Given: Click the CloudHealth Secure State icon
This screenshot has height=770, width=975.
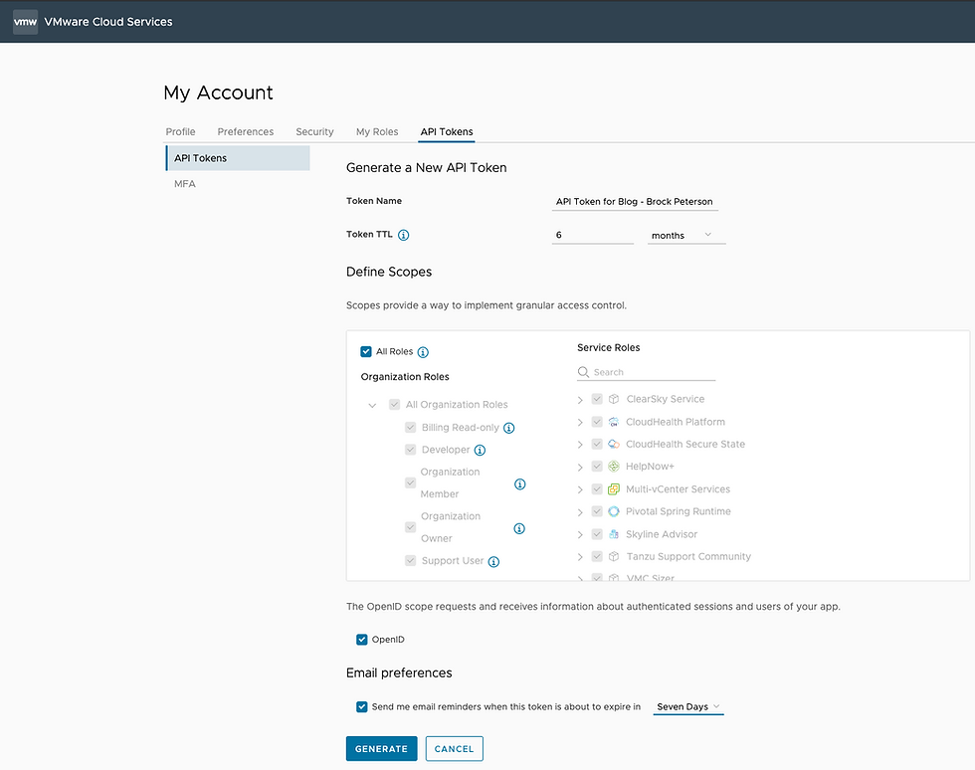Looking at the screenshot, I should (x=614, y=444).
